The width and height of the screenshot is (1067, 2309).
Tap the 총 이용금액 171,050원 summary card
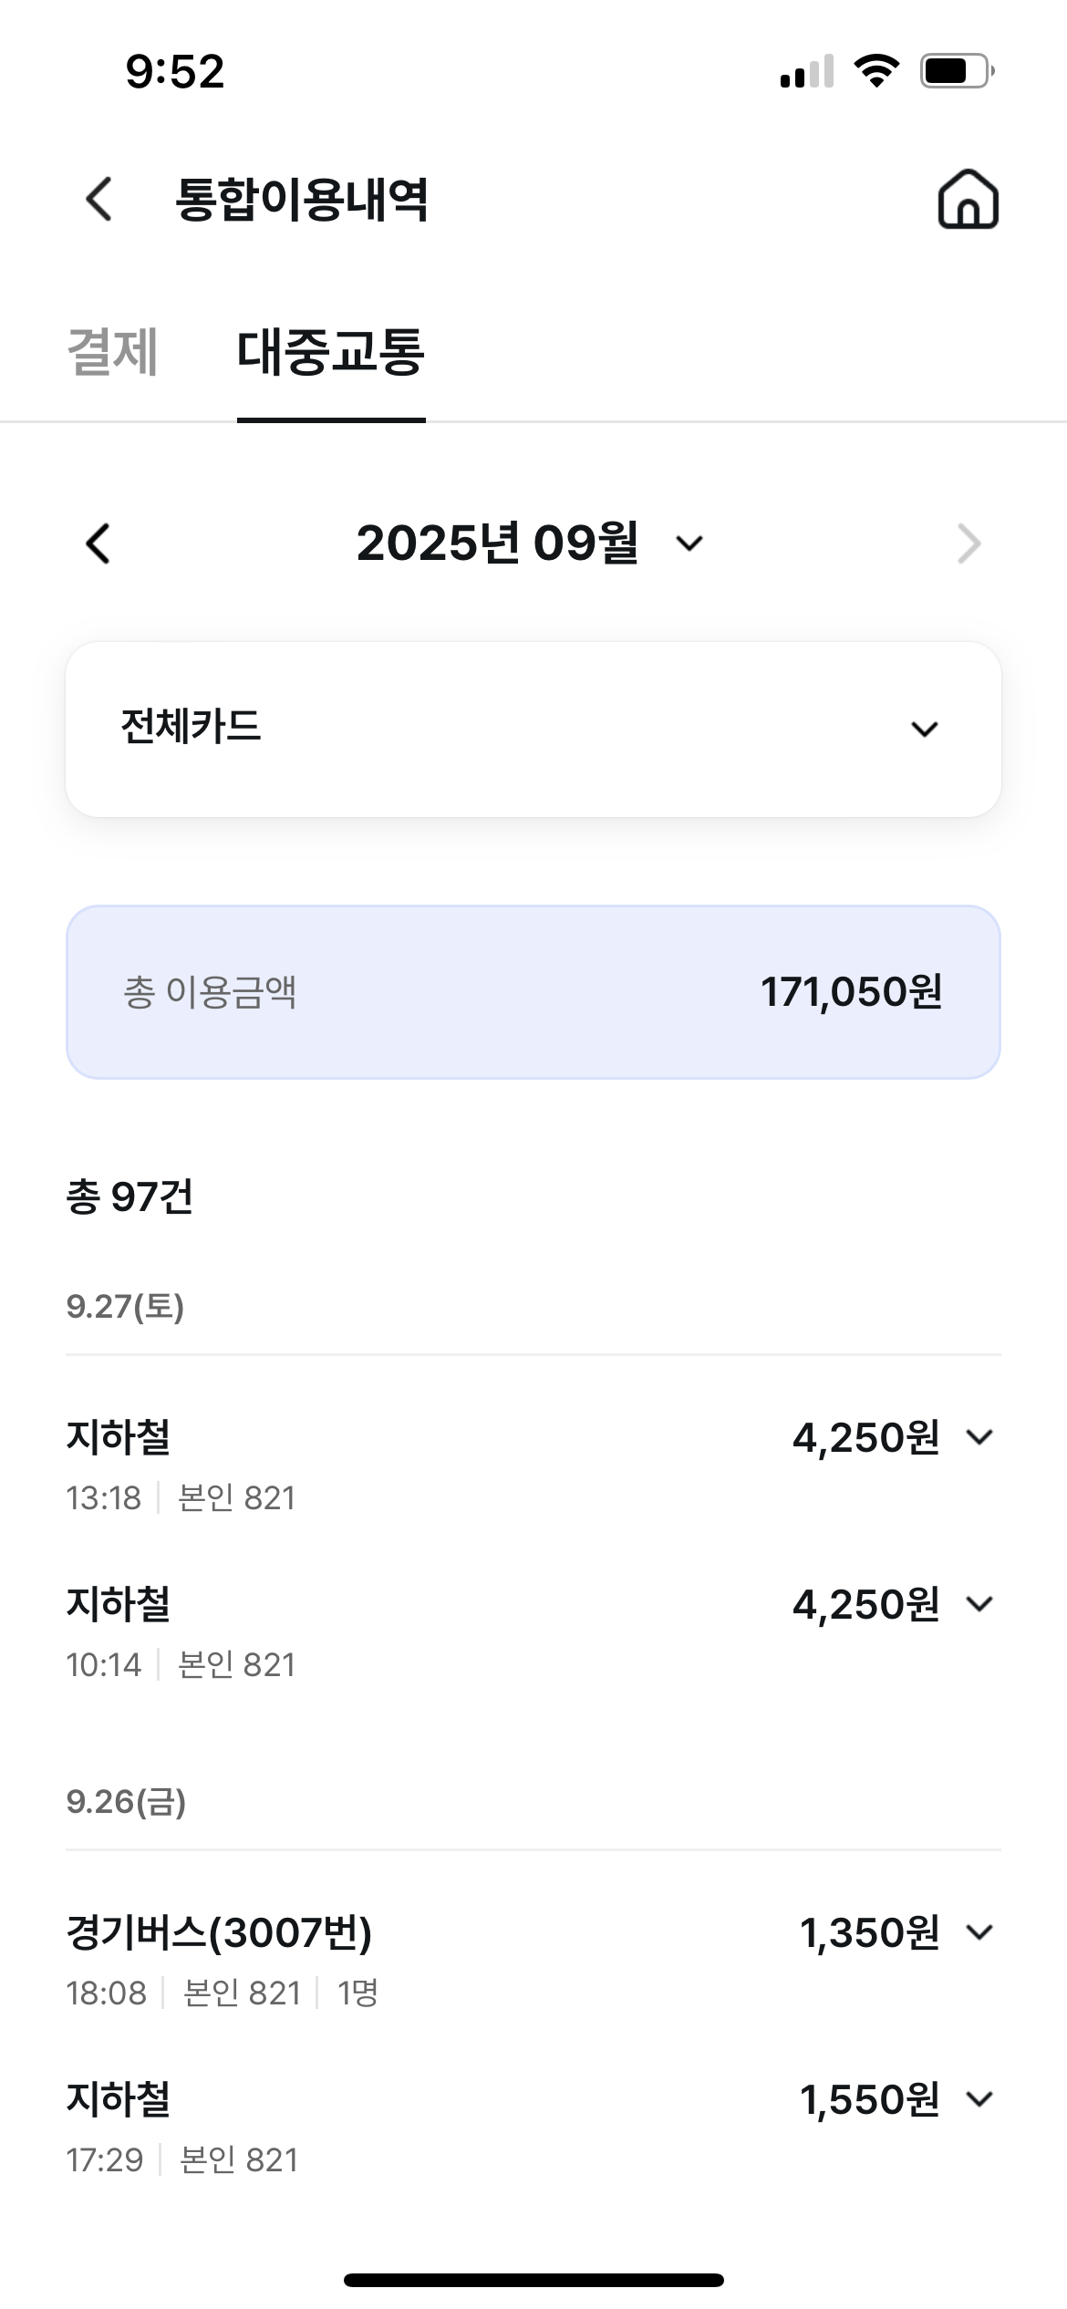tap(533, 991)
